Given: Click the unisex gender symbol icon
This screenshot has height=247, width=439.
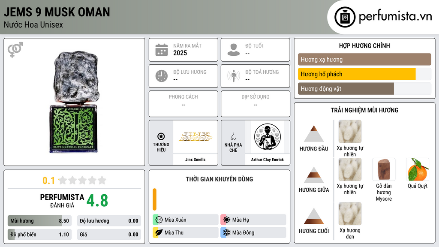Looking at the screenshot, I should pyautogui.click(x=15, y=50).
